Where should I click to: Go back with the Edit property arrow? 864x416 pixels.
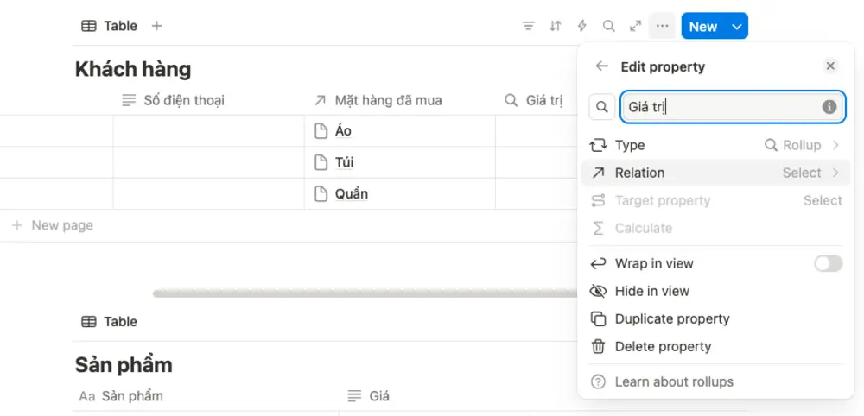click(601, 66)
